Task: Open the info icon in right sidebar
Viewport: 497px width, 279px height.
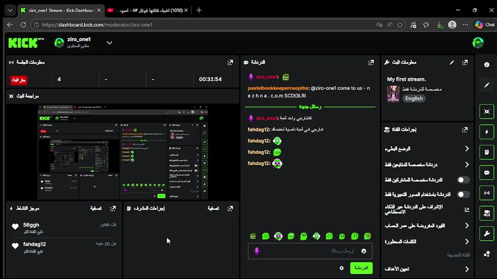Action: 487,65
